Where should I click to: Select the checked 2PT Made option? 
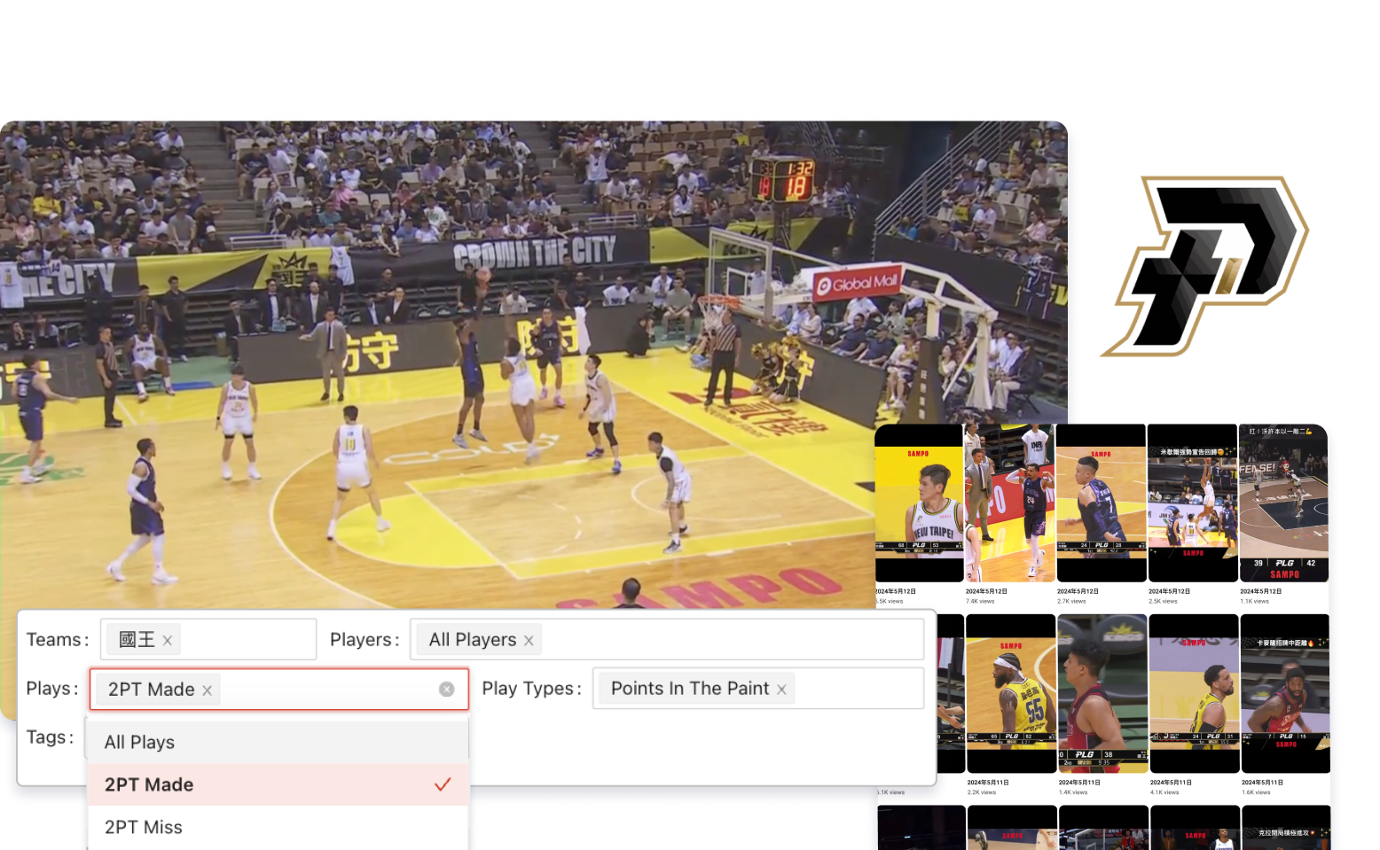coord(278,784)
